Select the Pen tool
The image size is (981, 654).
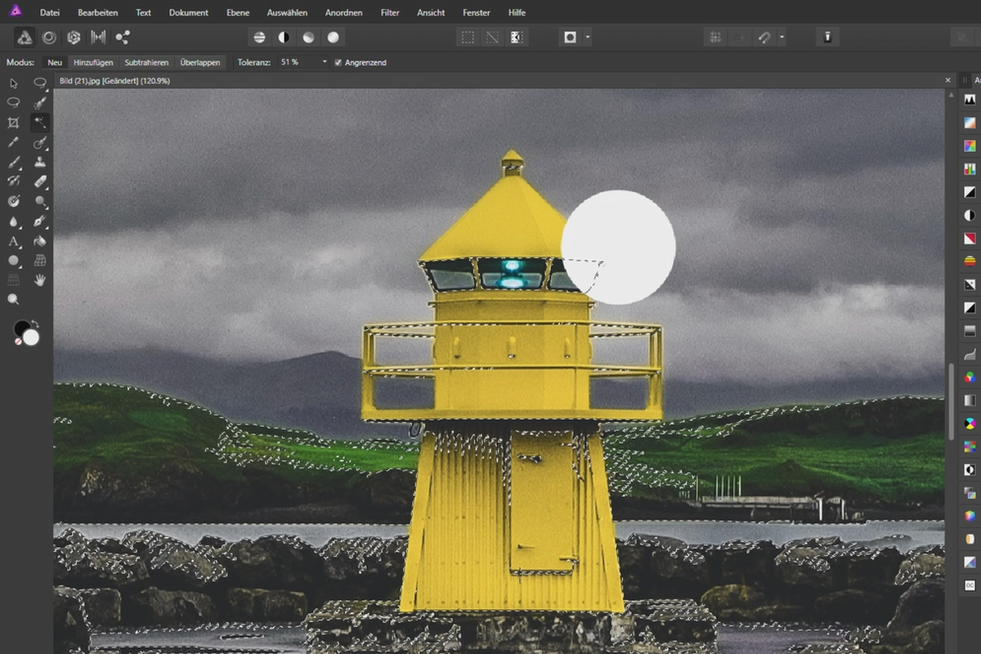(x=40, y=222)
